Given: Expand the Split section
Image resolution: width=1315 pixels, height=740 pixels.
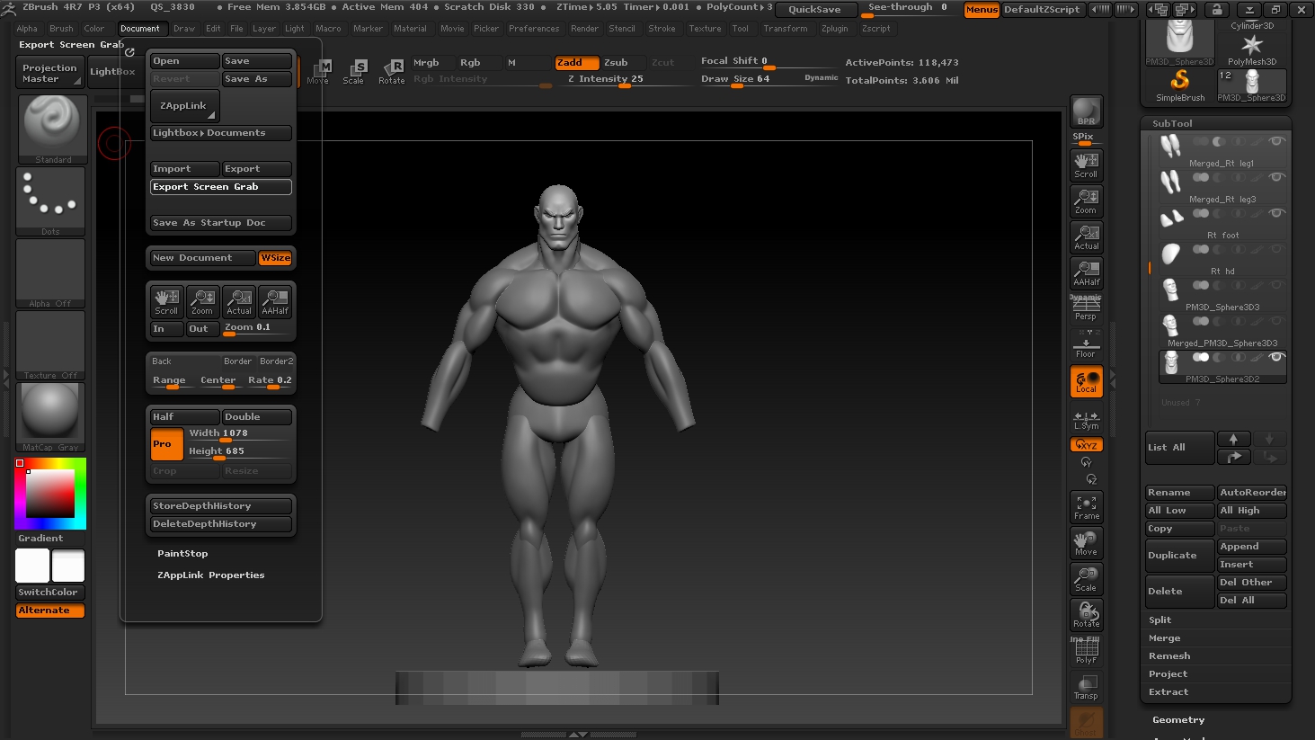Looking at the screenshot, I should point(1160,620).
